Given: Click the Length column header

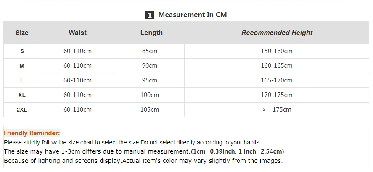Looking at the screenshot, I should click(x=151, y=33).
